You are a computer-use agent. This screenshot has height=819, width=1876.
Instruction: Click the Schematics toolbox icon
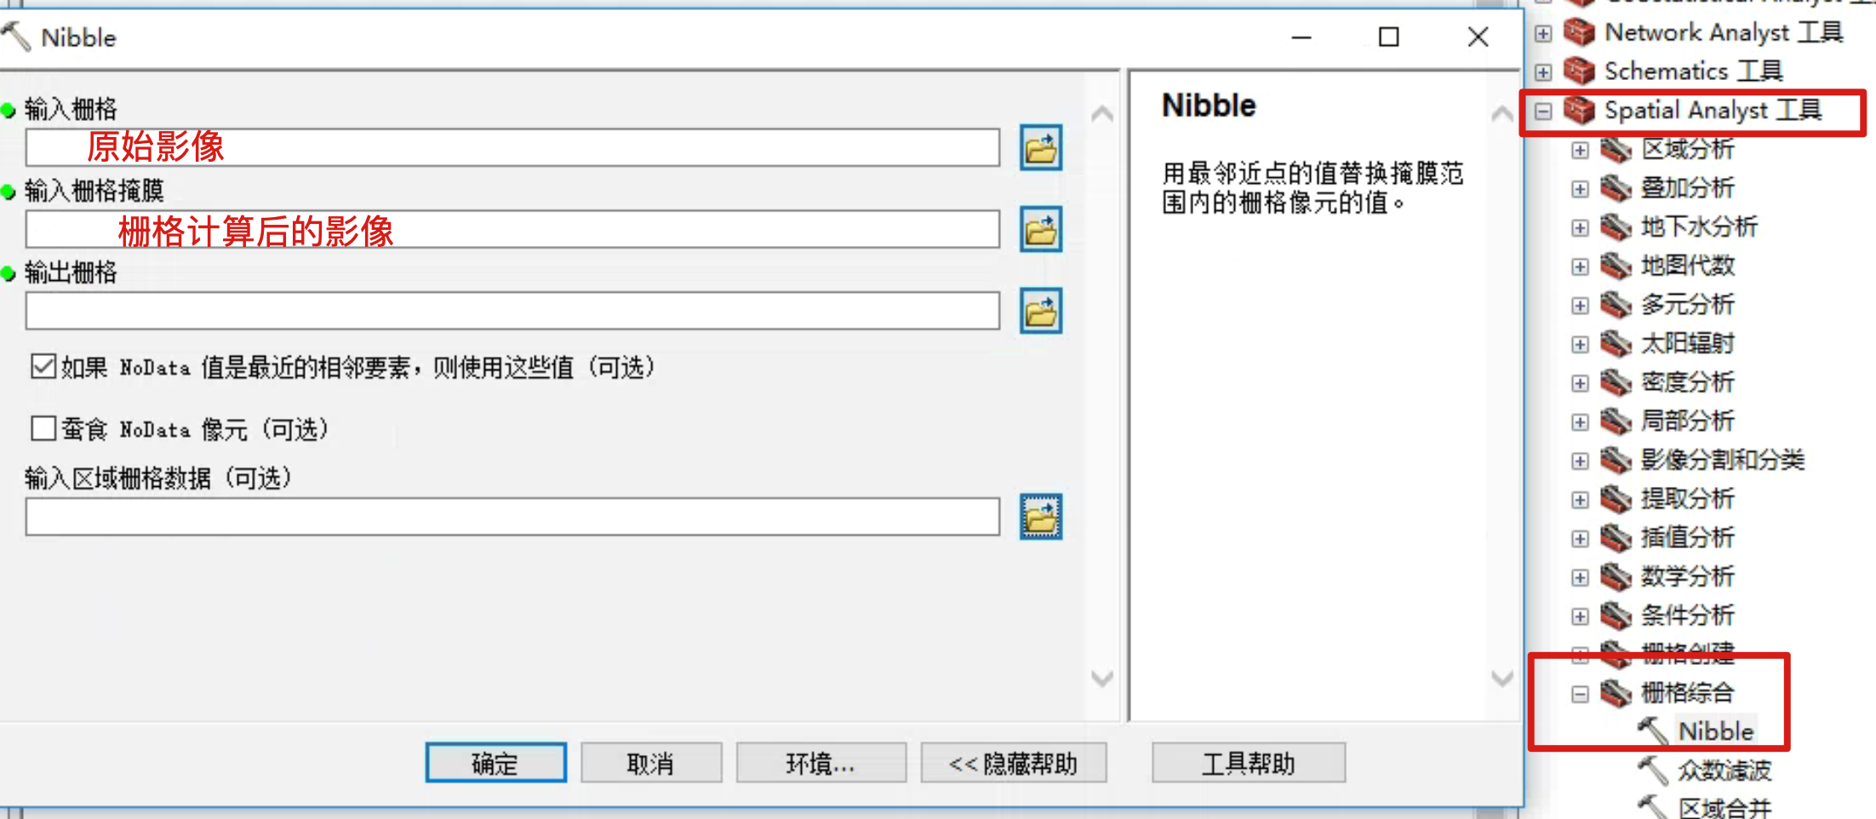tap(1579, 72)
